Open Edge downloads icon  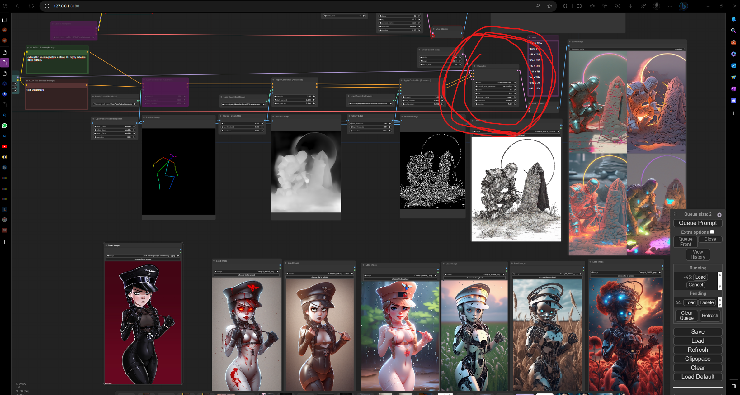(x=630, y=6)
